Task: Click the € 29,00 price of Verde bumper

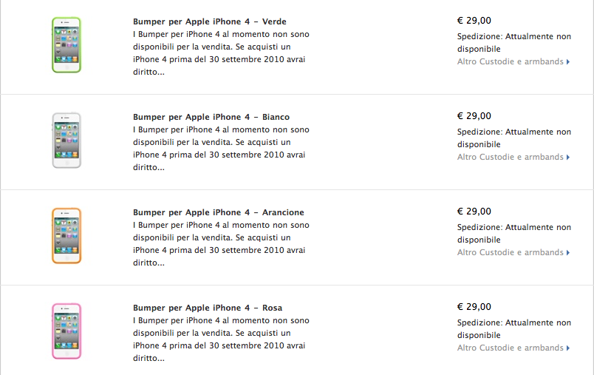Action: (x=474, y=21)
